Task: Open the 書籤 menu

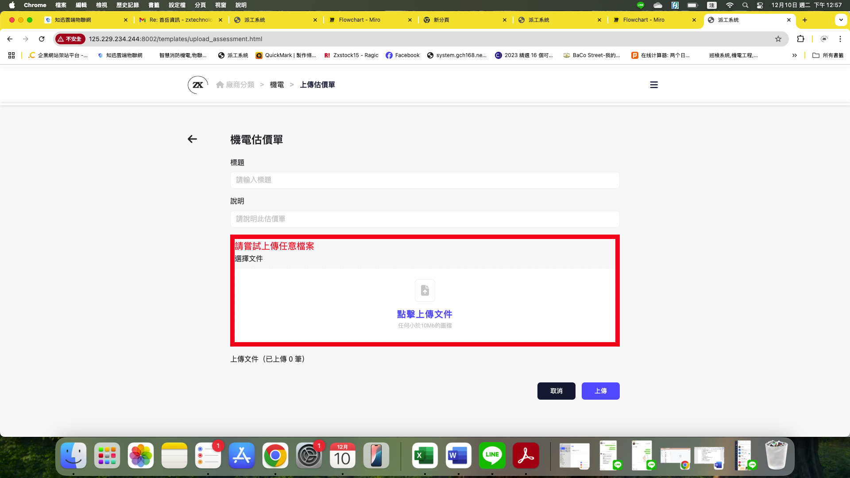Action: tap(154, 5)
